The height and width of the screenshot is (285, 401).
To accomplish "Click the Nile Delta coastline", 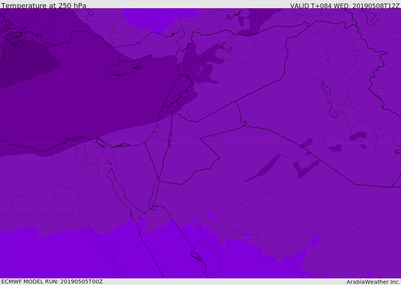I will (x=98, y=142).
